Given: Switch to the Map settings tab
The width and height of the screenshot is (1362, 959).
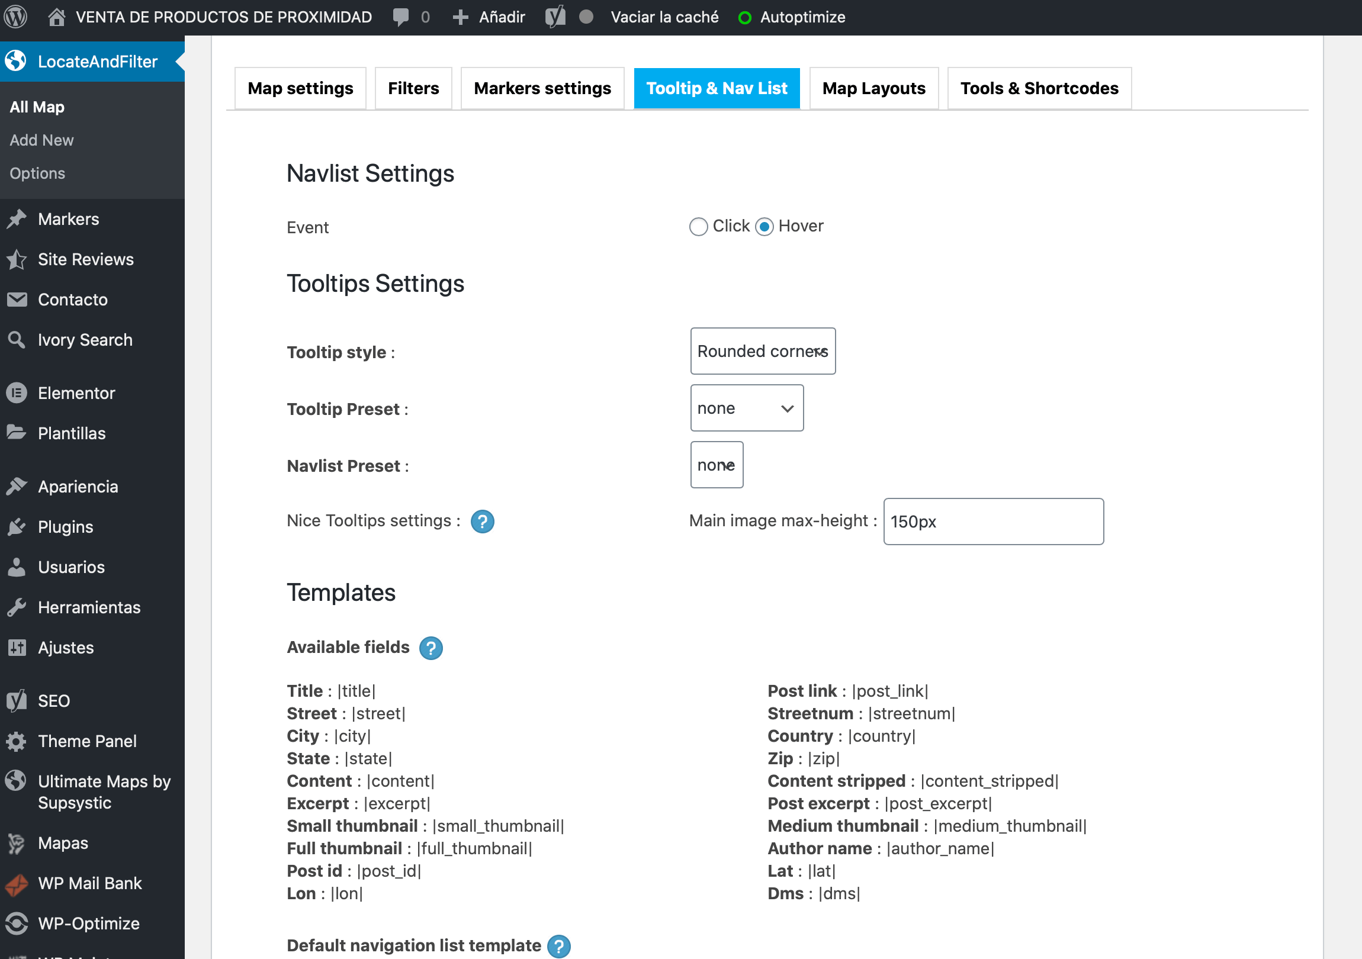Looking at the screenshot, I should [300, 88].
